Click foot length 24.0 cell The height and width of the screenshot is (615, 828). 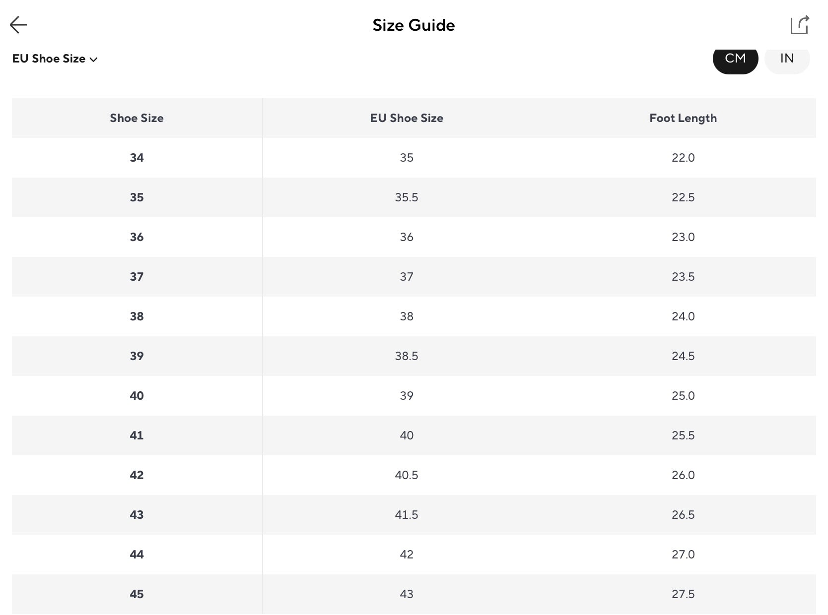click(x=683, y=316)
